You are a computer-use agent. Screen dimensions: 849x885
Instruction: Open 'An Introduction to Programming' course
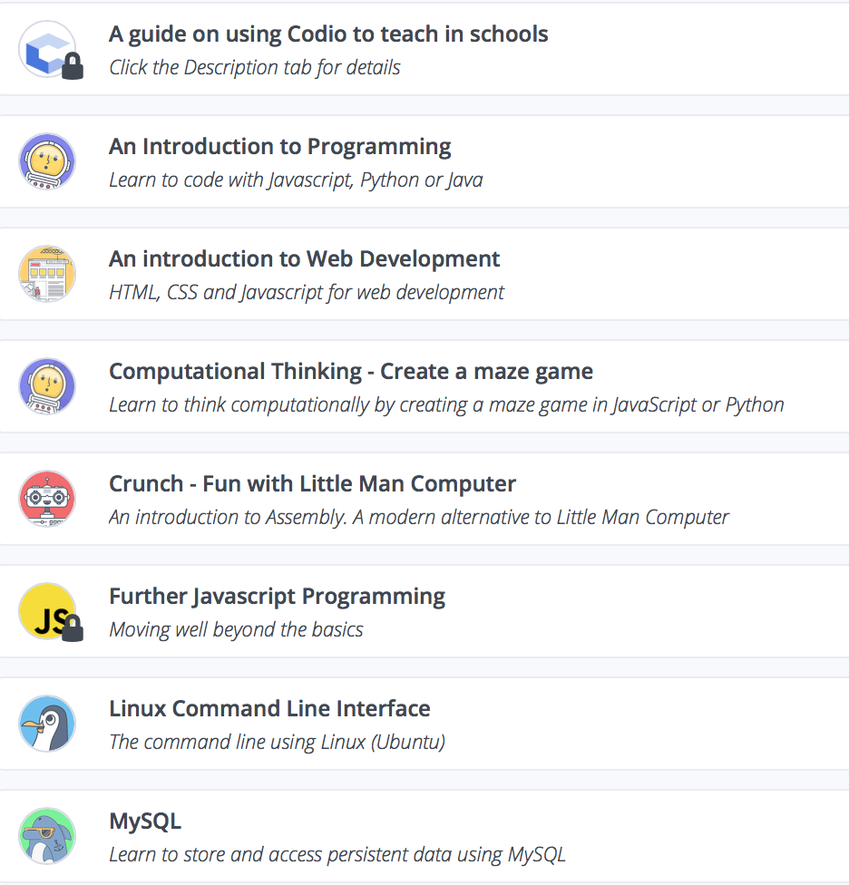coord(279,147)
